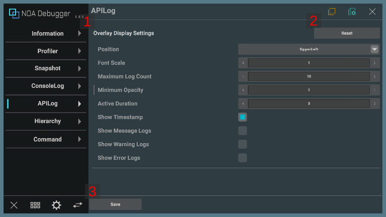Open the gear settings icon at bottom
Viewport: 386px width, 217px height.
56,205
